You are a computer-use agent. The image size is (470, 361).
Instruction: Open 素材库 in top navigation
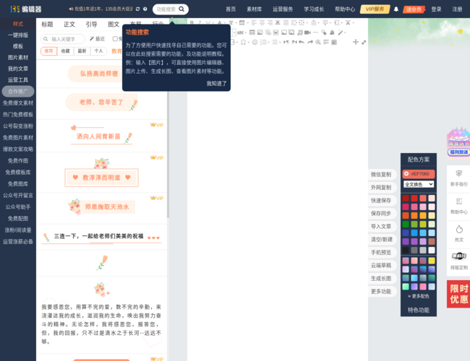click(255, 9)
